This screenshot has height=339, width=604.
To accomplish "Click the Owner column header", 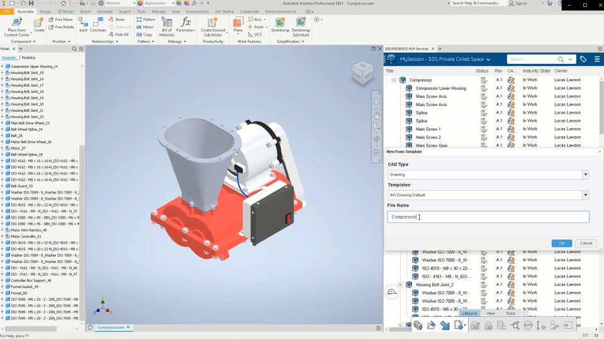I will point(561,71).
